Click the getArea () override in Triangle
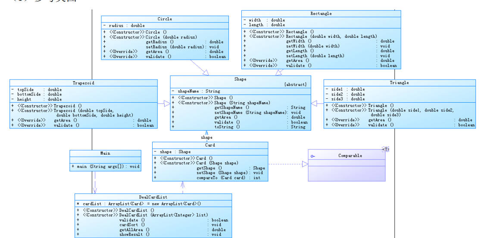481x238 pixels. click(x=380, y=120)
